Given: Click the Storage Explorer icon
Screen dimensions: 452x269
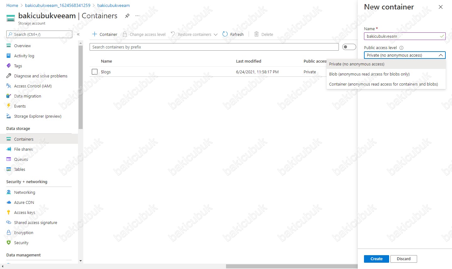Looking at the screenshot, I should [x=9, y=116].
